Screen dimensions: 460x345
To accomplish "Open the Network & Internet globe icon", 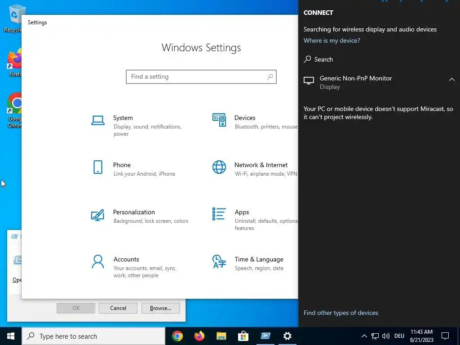I will tap(219, 167).
